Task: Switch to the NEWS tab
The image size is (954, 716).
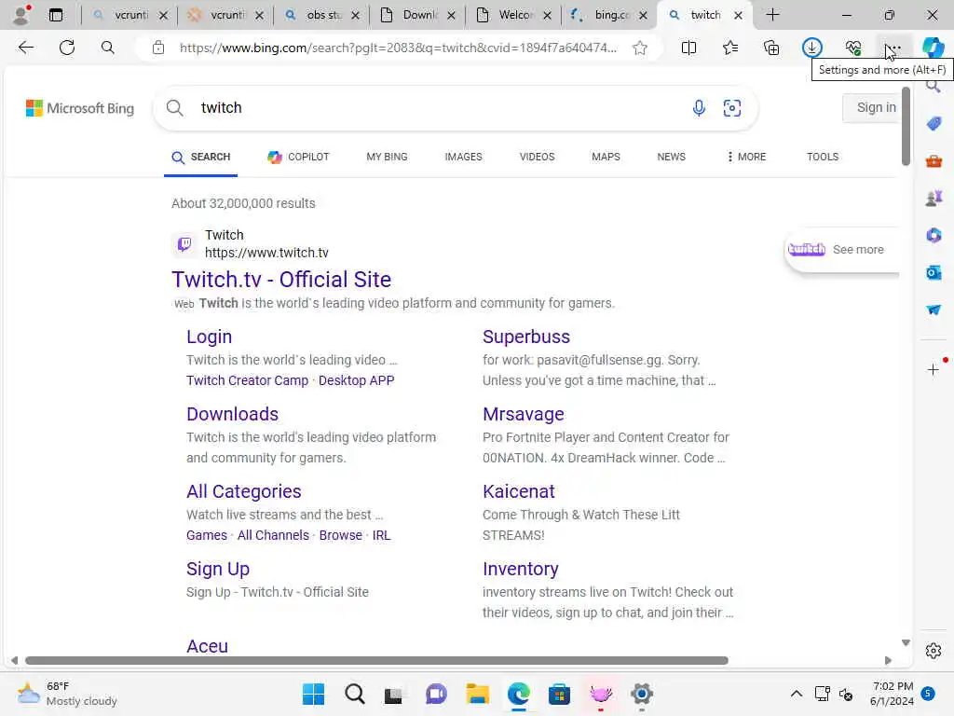Action: (671, 157)
